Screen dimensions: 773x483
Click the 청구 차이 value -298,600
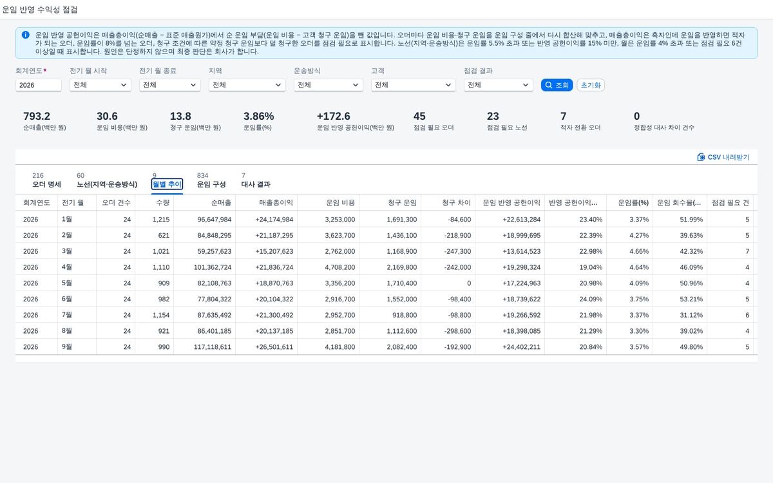click(x=458, y=331)
